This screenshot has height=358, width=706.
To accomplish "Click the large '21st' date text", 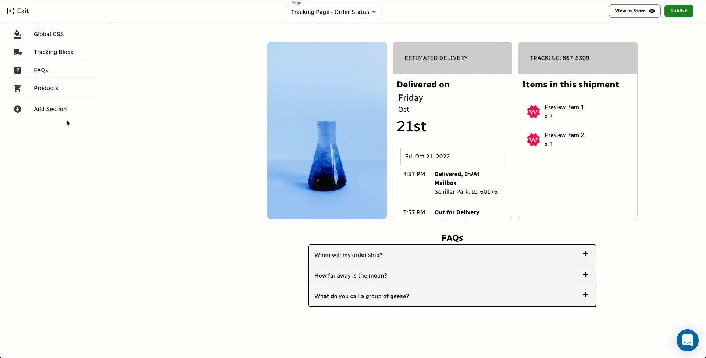I will click(411, 126).
